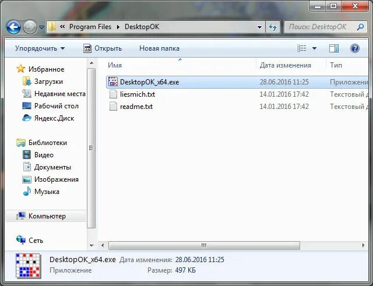The width and height of the screenshot is (373, 286).
Task: Click the Изображения picture icon
Action: tap(27, 179)
